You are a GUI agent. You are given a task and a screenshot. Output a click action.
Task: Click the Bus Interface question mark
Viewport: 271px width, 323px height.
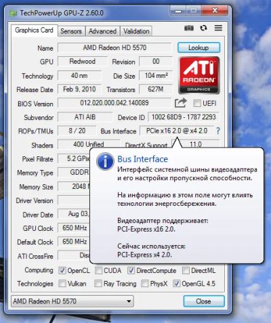pyautogui.click(x=217, y=131)
